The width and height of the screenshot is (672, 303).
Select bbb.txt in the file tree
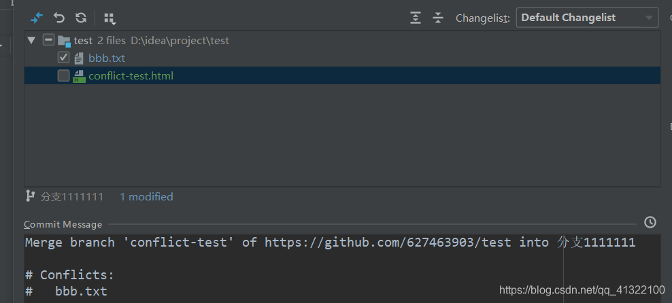point(107,58)
